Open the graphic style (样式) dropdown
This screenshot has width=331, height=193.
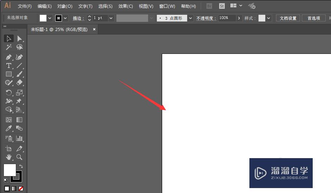(x=268, y=18)
